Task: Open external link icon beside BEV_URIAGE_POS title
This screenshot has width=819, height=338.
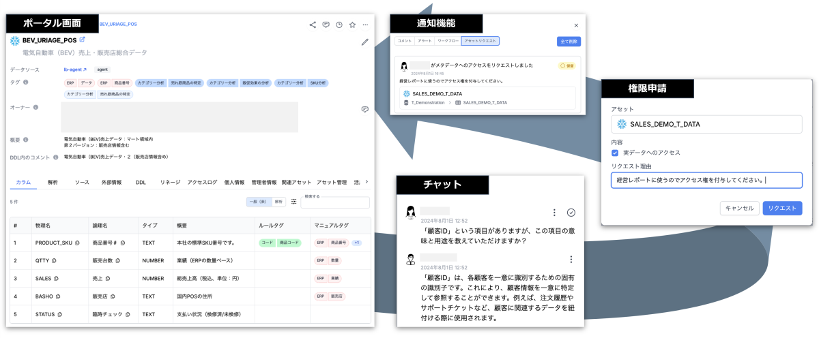Action: (x=83, y=40)
